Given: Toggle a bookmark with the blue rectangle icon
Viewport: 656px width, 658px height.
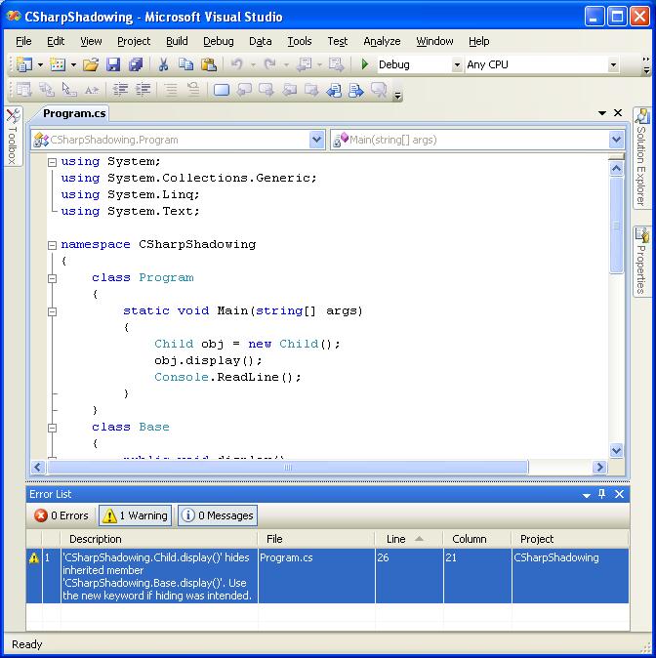Looking at the screenshot, I should (x=222, y=90).
